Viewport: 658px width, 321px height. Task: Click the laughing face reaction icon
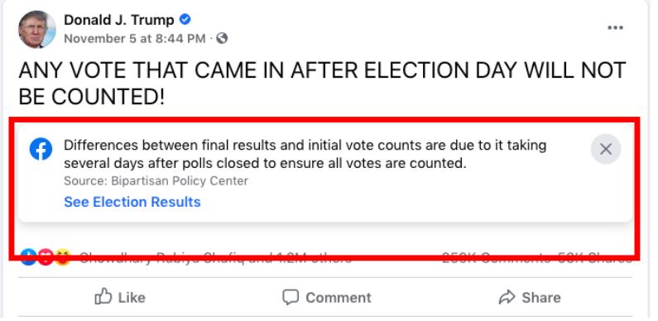[63, 256]
